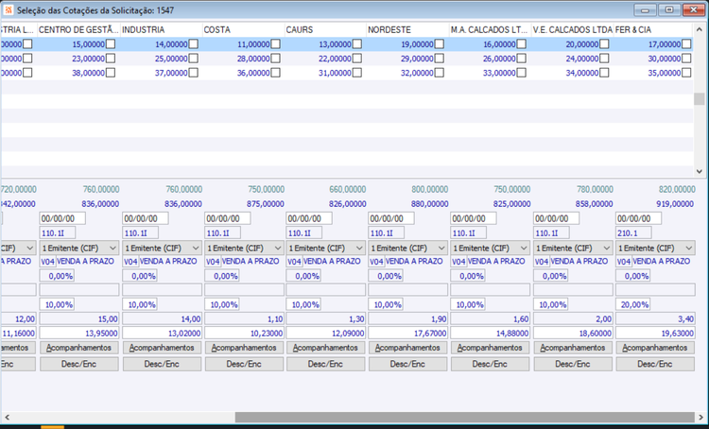Viewport: 709px width, 429px height.
Task: Click the 0,00% field under INDUSTRIA
Action: [x=140, y=276]
